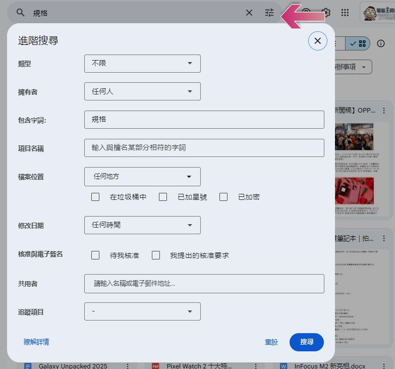Image resolution: width=395 pixels, height=369 pixels.
Task: Open the settings gear icon
Action: [326, 12]
